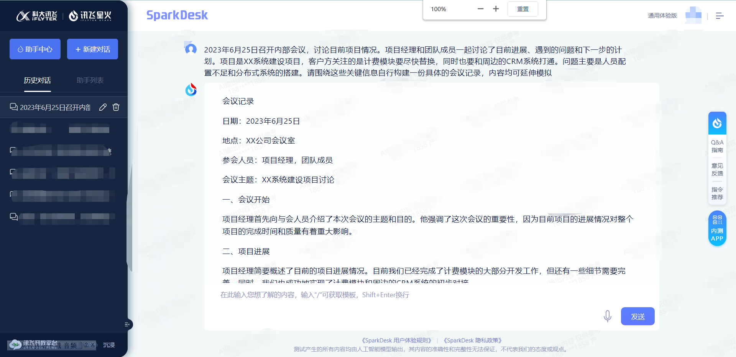The width and height of the screenshot is (736, 357).
Task: Click the 新建对话 button
Action: click(92, 49)
